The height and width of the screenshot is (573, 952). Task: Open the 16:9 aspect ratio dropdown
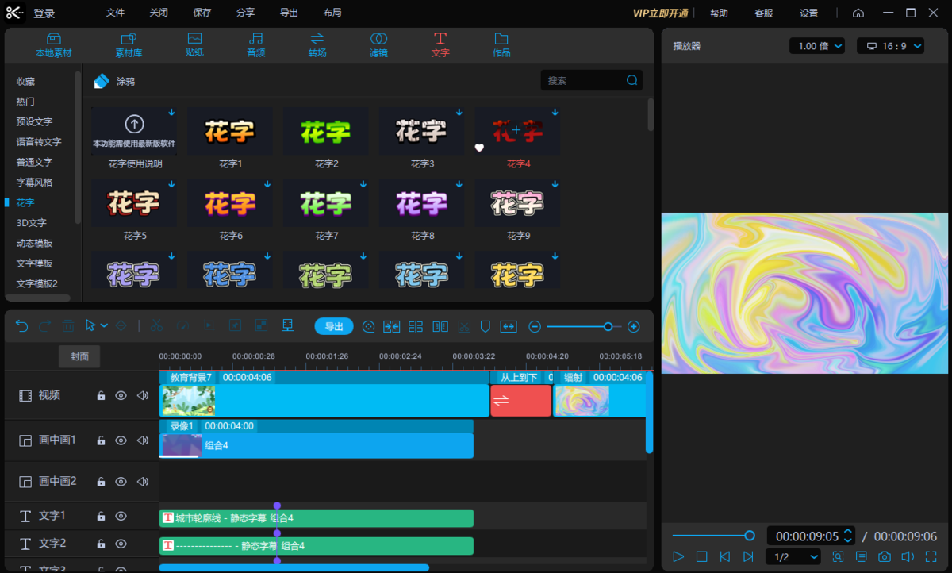pos(890,46)
